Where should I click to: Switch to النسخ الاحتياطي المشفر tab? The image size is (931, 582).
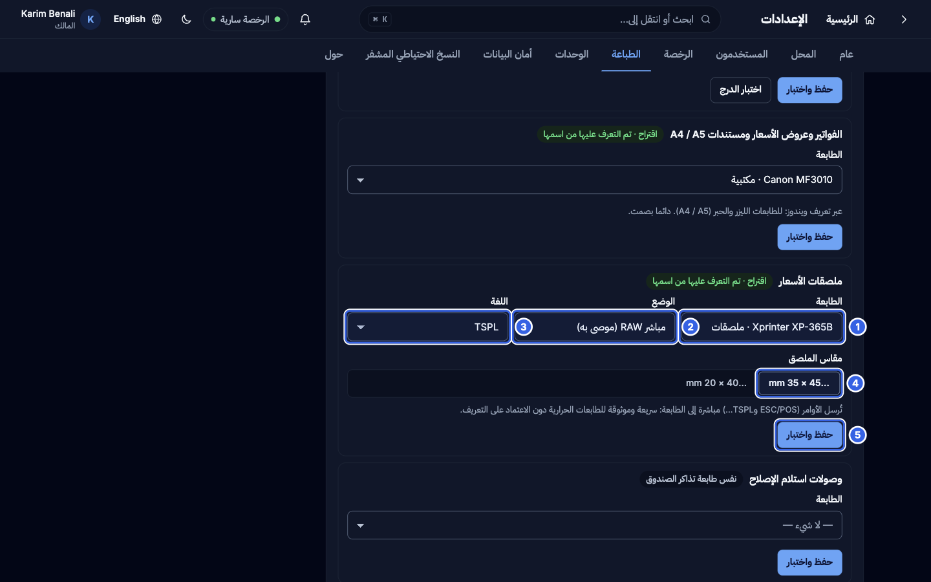pyautogui.click(x=413, y=54)
